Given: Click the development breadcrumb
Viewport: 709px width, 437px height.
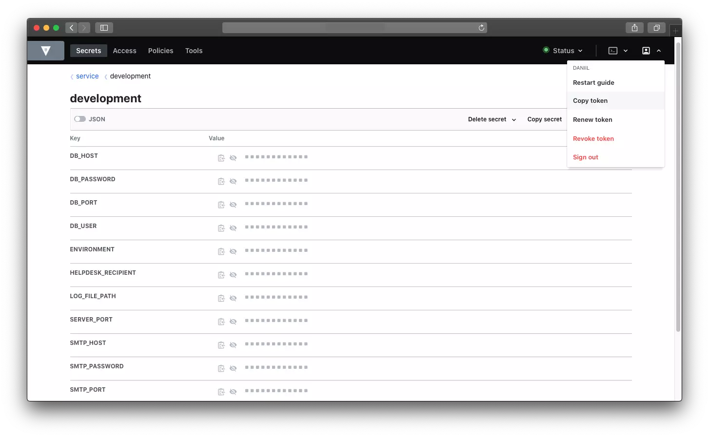Looking at the screenshot, I should [x=130, y=76].
